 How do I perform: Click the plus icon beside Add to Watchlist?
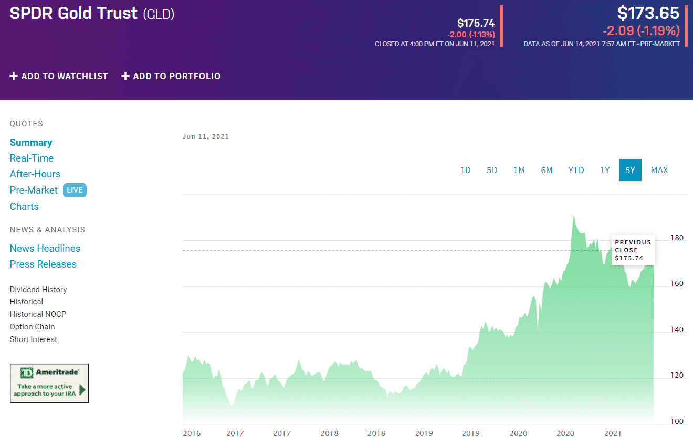pyautogui.click(x=14, y=76)
